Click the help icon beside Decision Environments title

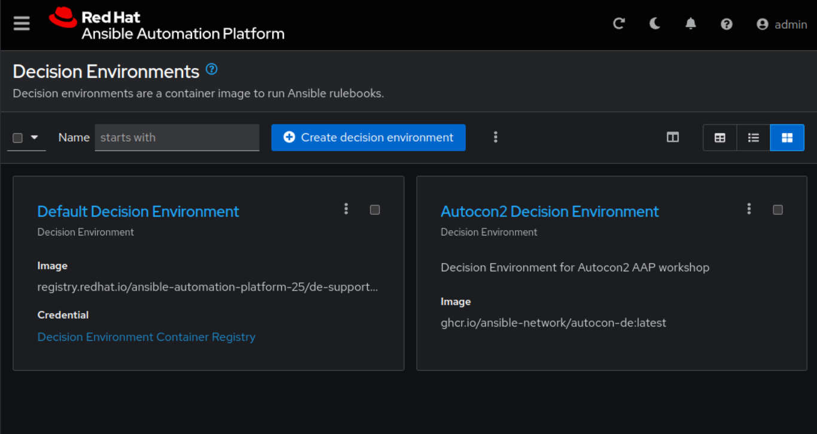click(212, 69)
